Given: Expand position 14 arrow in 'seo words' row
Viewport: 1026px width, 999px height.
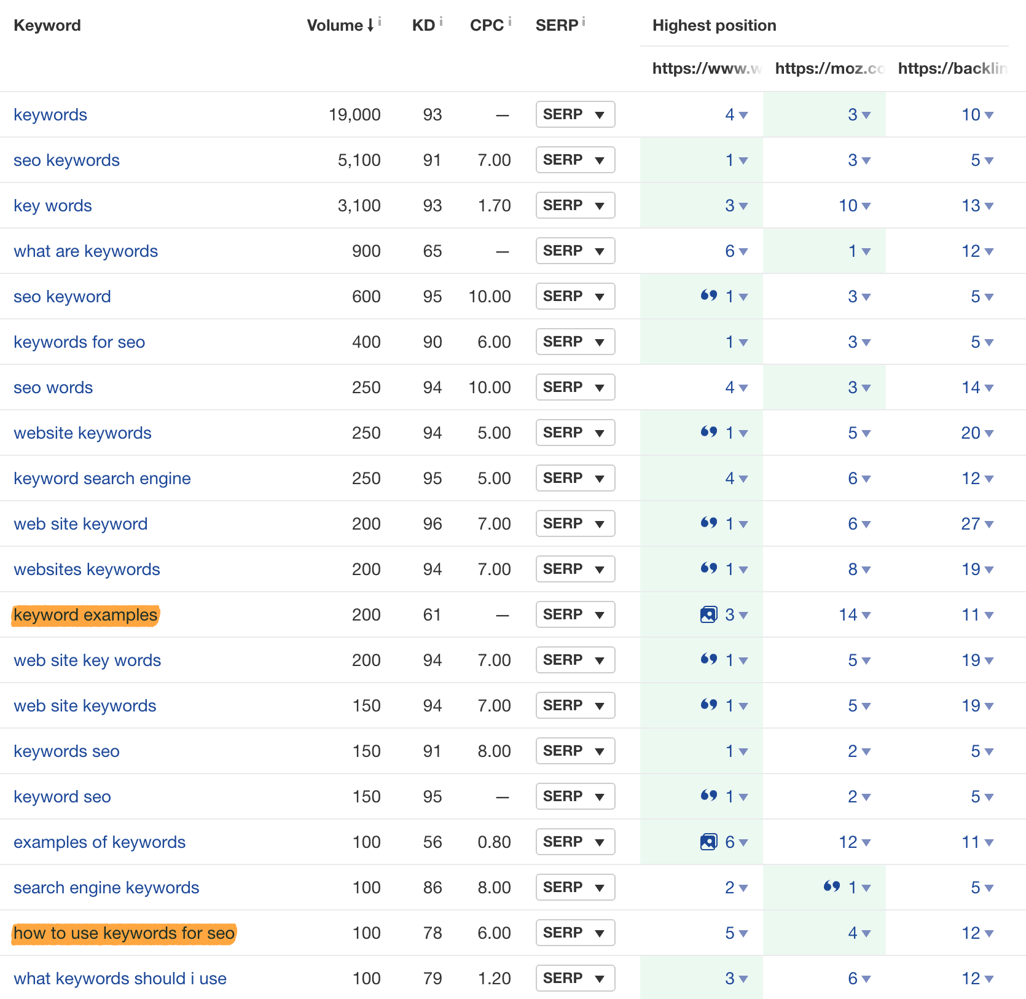Looking at the screenshot, I should [x=989, y=388].
